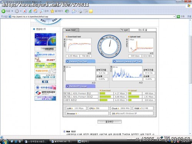The height and width of the screenshot is (144, 192).
Task: Switch to BCPARK.net taskbar button
Action: coord(62,141)
